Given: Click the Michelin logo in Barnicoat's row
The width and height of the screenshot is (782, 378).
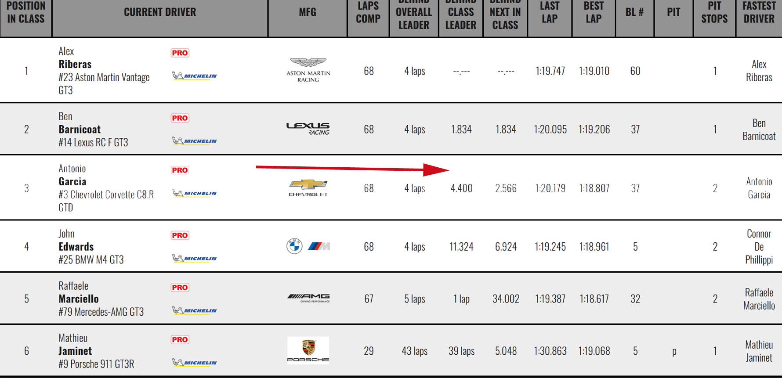Looking at the screenshot, I should point(194,141).
